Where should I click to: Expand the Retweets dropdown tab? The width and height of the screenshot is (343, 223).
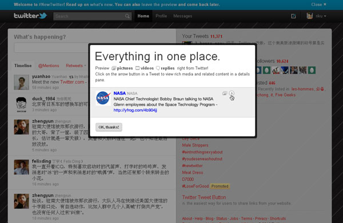76,66
